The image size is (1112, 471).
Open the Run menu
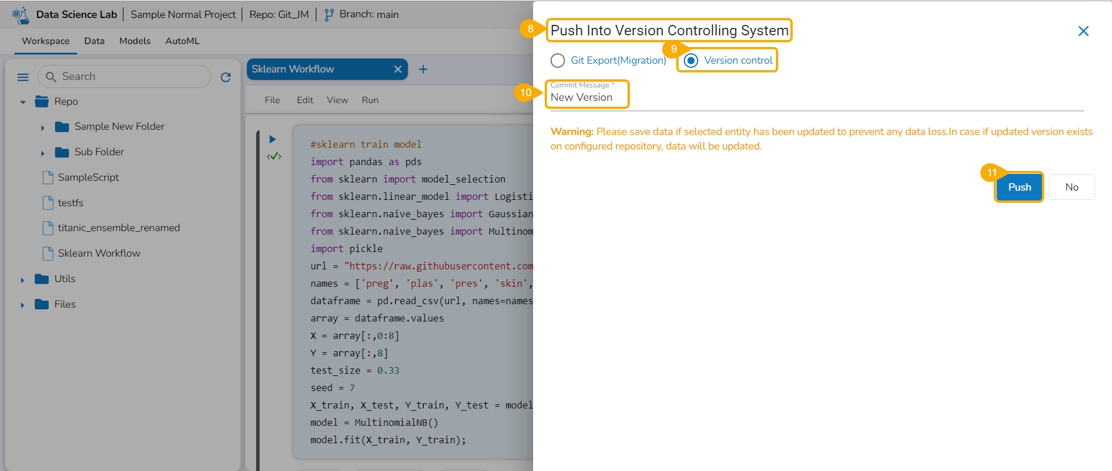pos(370,100)
